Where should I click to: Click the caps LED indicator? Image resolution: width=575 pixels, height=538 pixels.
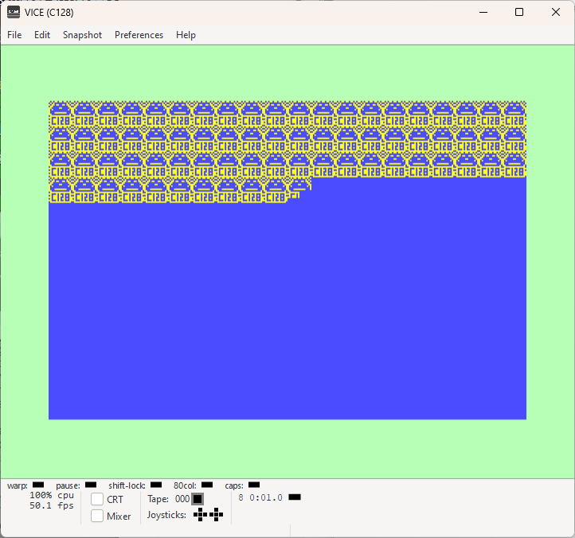click(254, 485)
